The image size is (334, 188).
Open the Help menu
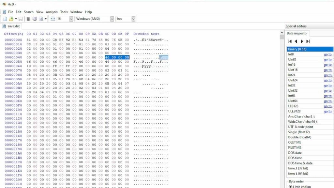click(88, 12)
